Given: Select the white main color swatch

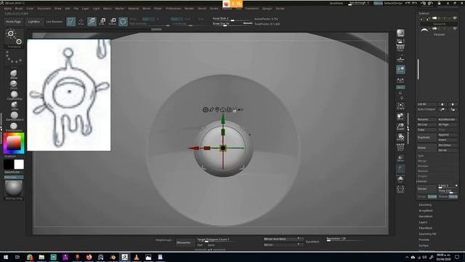Looking at the screenshot, I should (x=19, y=164).
